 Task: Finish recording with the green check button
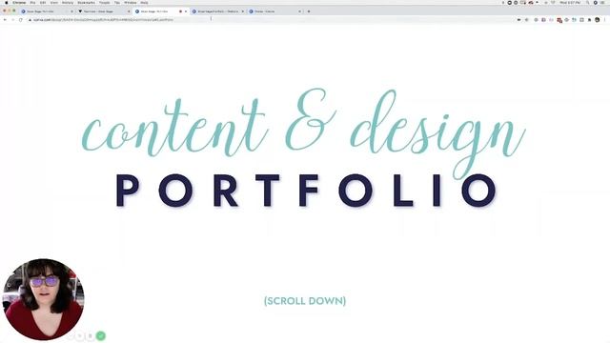click(x=100, y=335)
